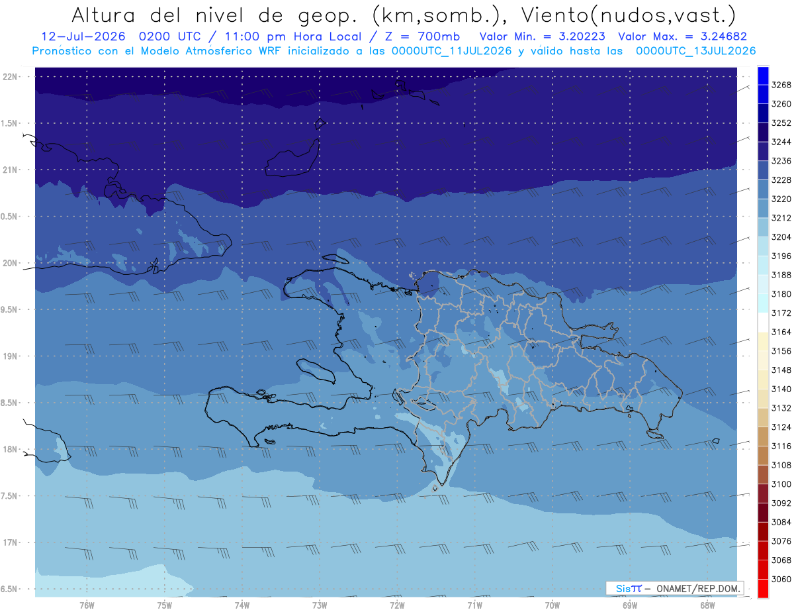This screenshot has height=614, width=794.
Task: Click the latitude label 21N
Action: coord(9,170)
